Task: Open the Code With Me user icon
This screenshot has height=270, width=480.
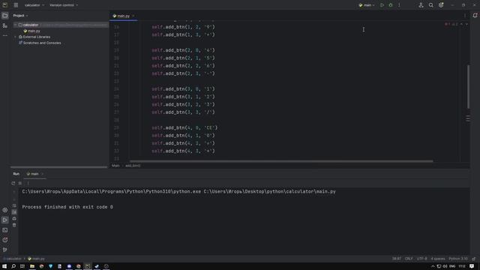Action: point(421,5)
